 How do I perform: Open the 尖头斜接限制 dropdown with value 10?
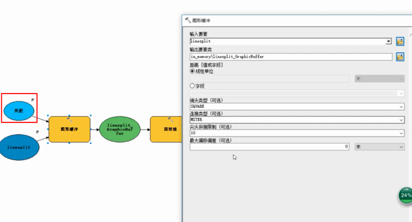tap(297, 133)
